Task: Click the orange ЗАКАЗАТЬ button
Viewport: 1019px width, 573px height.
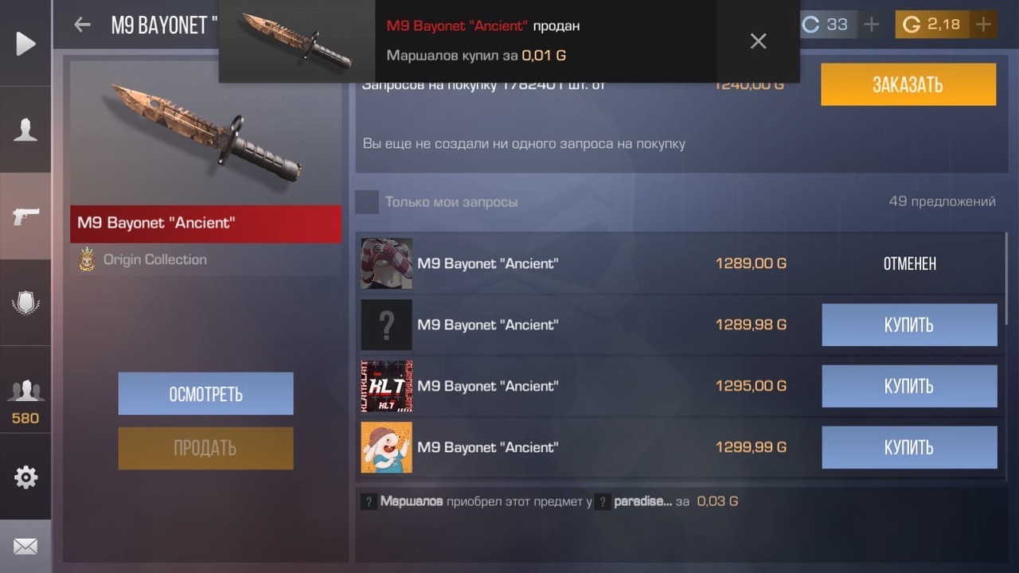Action: pos(908,84)
